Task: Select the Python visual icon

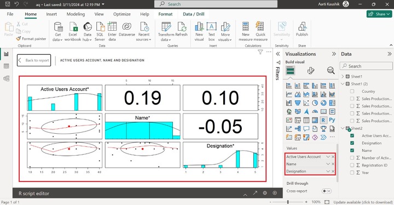Action: pyautogui.click(x=332, y=120)
